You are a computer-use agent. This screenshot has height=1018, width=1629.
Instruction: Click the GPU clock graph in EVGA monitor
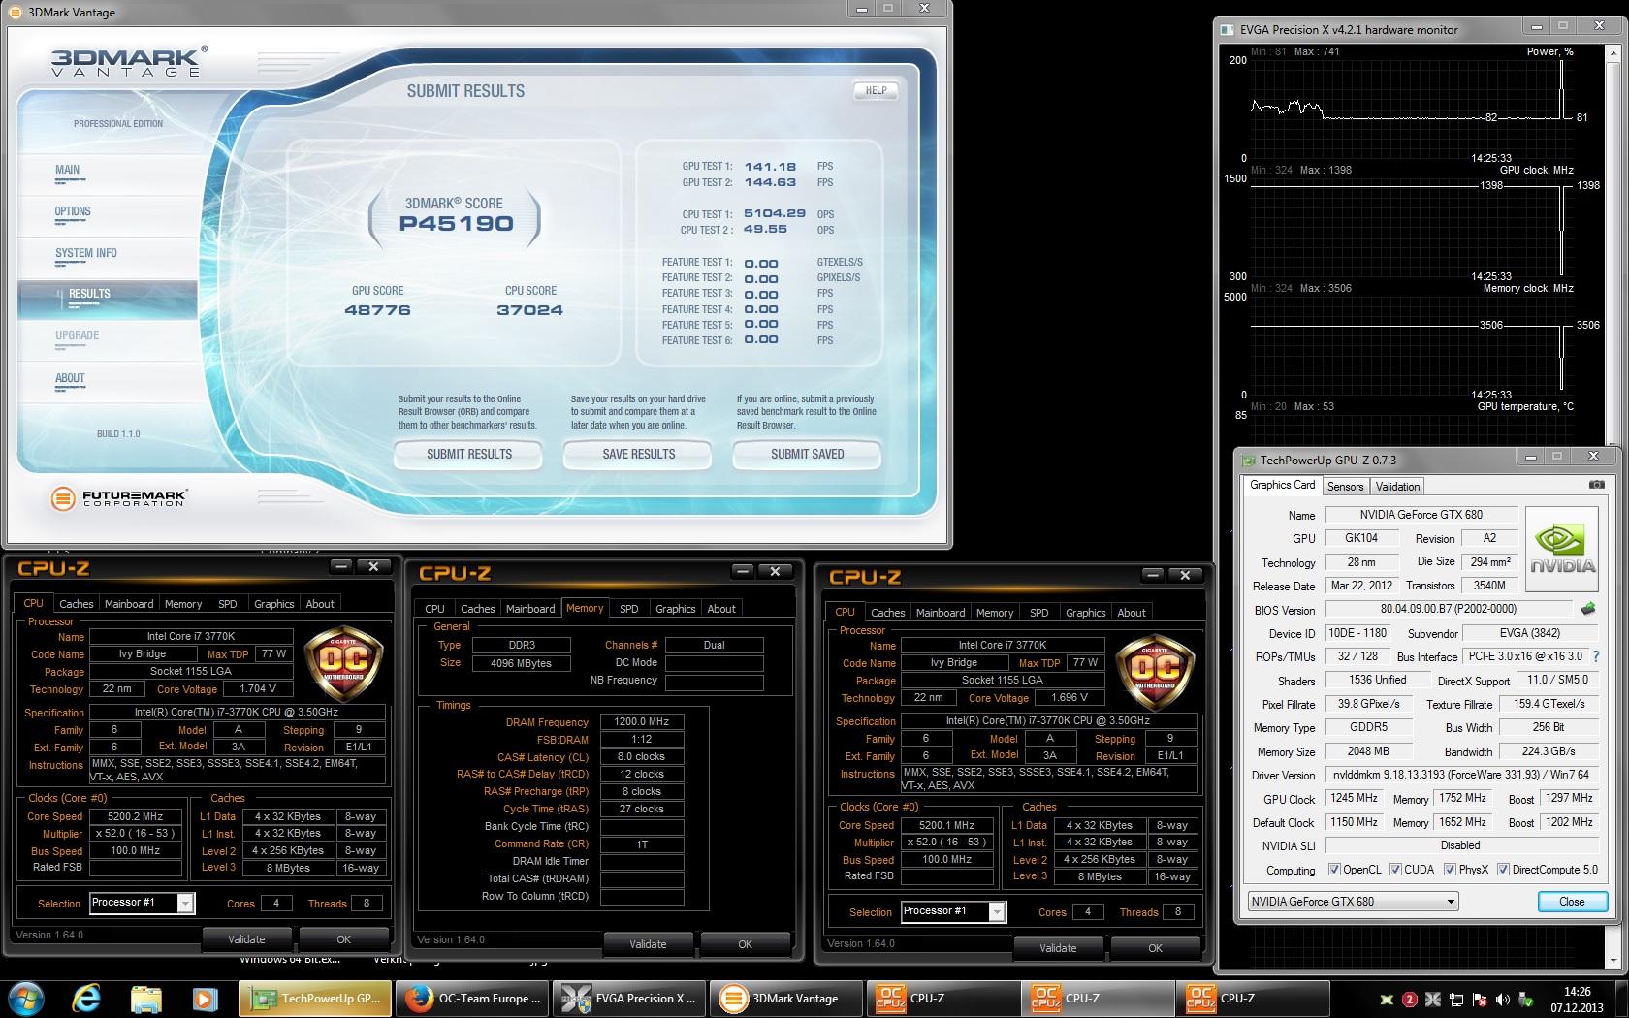(x=1411, y=228)
